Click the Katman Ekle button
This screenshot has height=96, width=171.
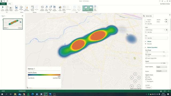[148, 16]
